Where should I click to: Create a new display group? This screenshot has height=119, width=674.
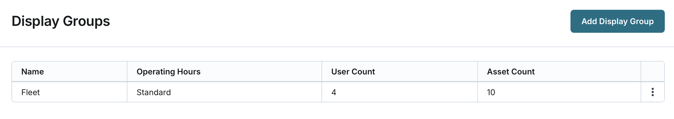(x=617, y=21)
